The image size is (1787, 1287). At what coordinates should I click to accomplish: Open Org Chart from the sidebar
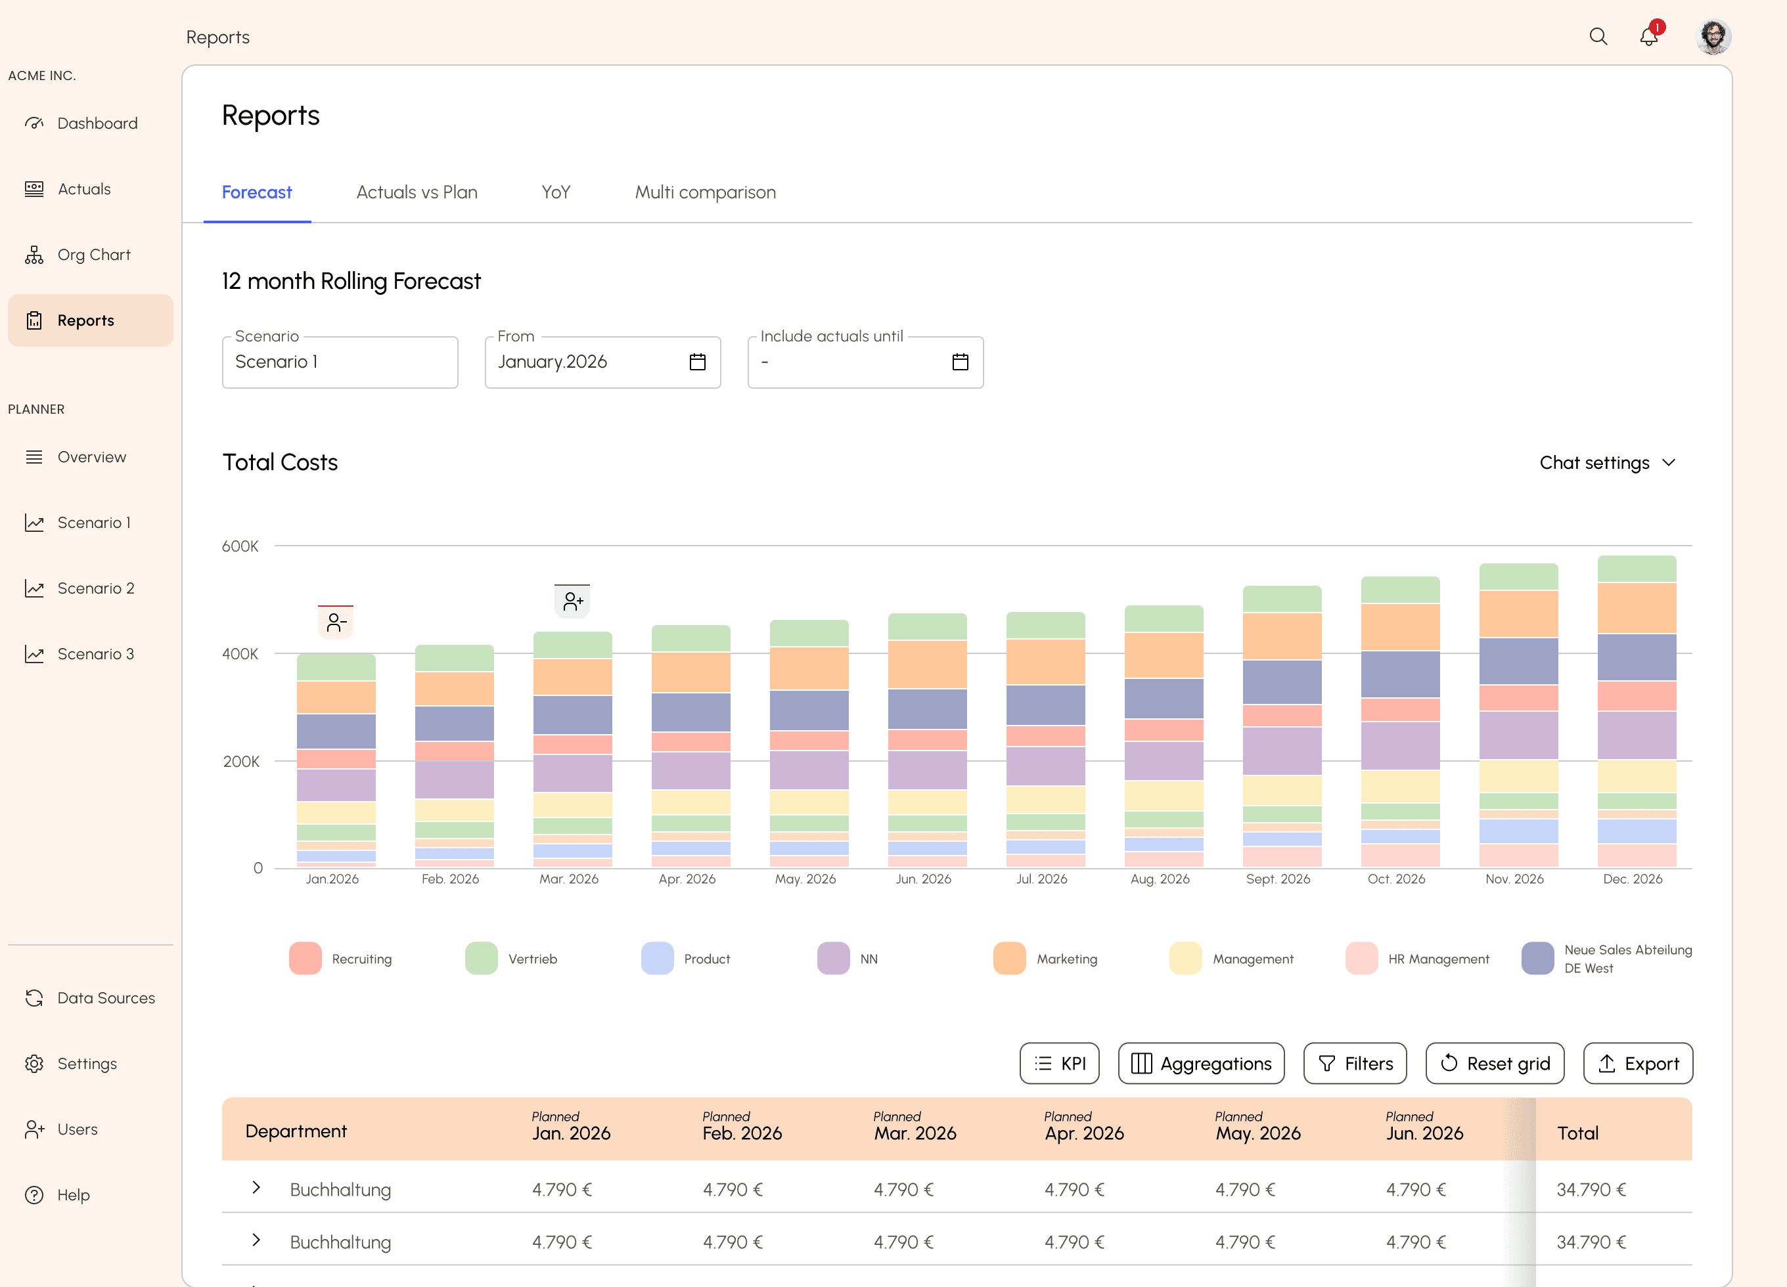(x=94, y=254)
